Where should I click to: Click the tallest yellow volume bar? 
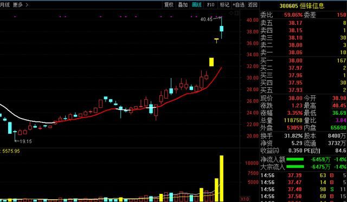(x=222, y=178)
